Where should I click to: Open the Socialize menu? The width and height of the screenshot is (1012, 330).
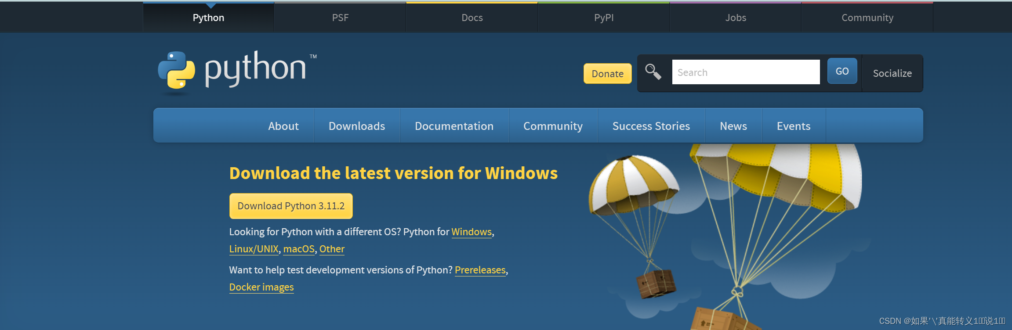tap(892, 73)
